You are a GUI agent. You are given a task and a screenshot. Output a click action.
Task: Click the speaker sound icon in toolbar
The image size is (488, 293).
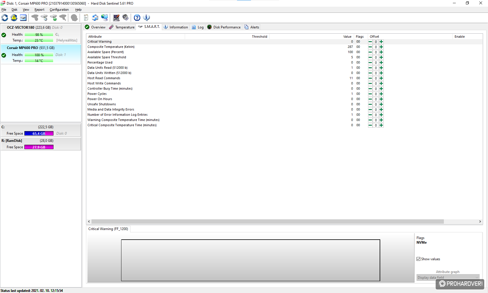click(125, 18)
